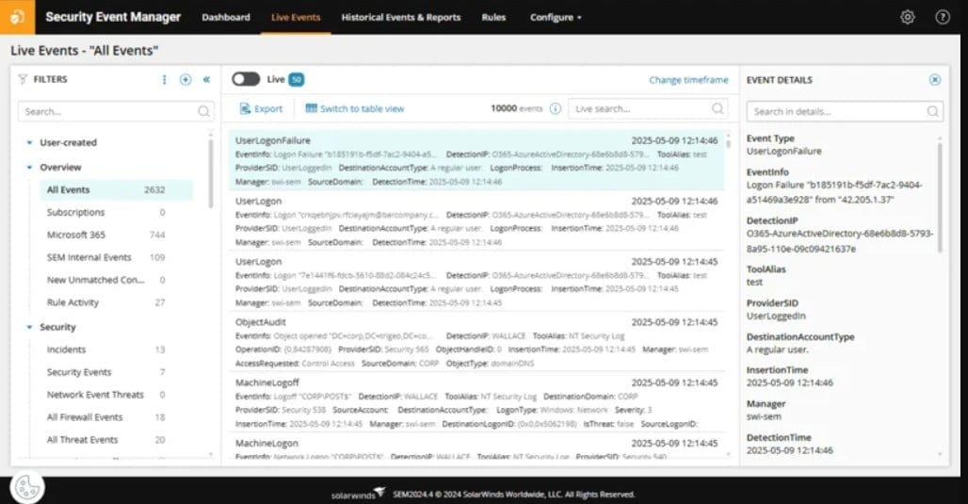Collapse the Security filter group

click(29, 327)
